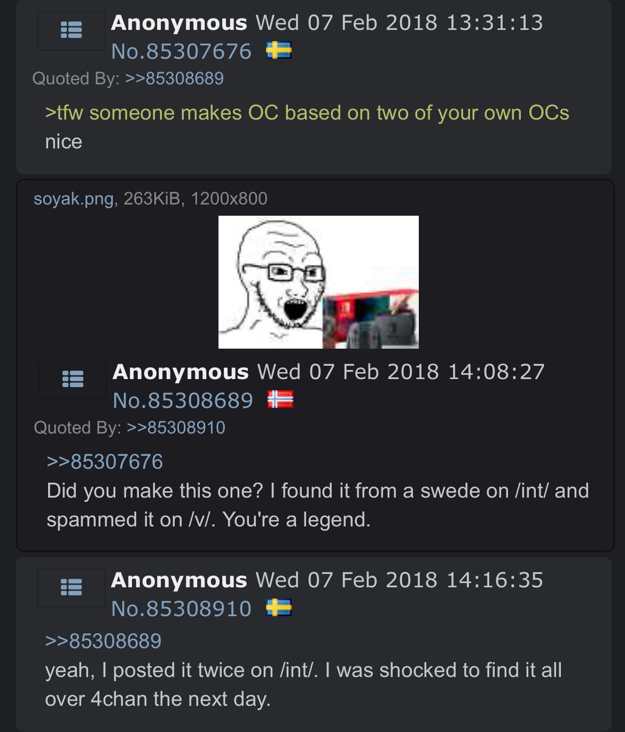Follow Quoted By link >>85308689
This screenshot has width=625, height=732.
tap(174, 79)
